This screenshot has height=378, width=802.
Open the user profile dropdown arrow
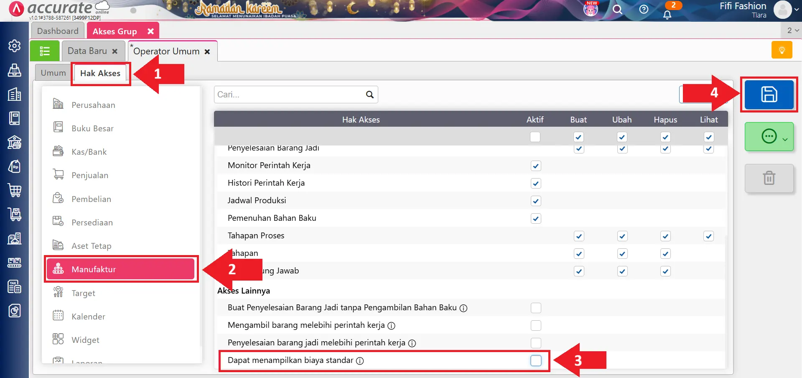point(796,10)
